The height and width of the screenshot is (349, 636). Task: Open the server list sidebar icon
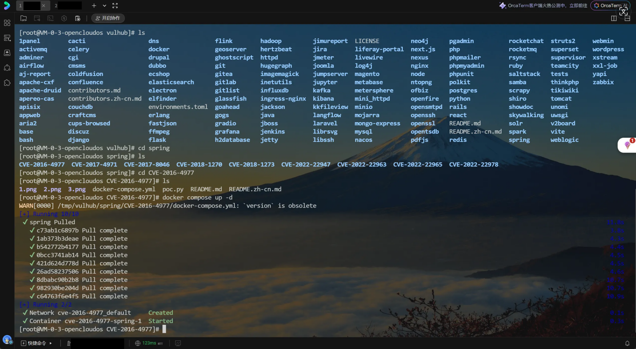[x=7, y=38]
